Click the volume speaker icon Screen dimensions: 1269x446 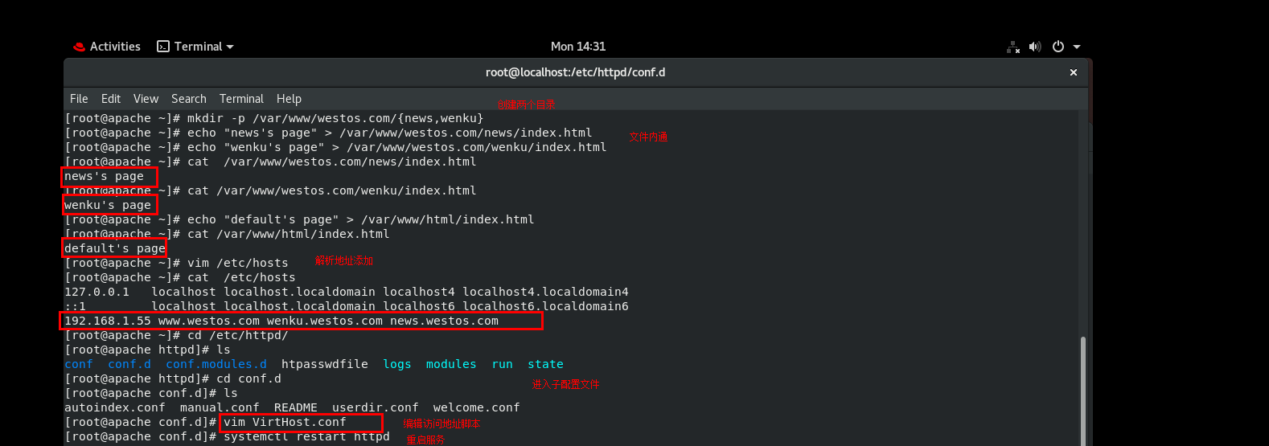(x=1035, y=47)
